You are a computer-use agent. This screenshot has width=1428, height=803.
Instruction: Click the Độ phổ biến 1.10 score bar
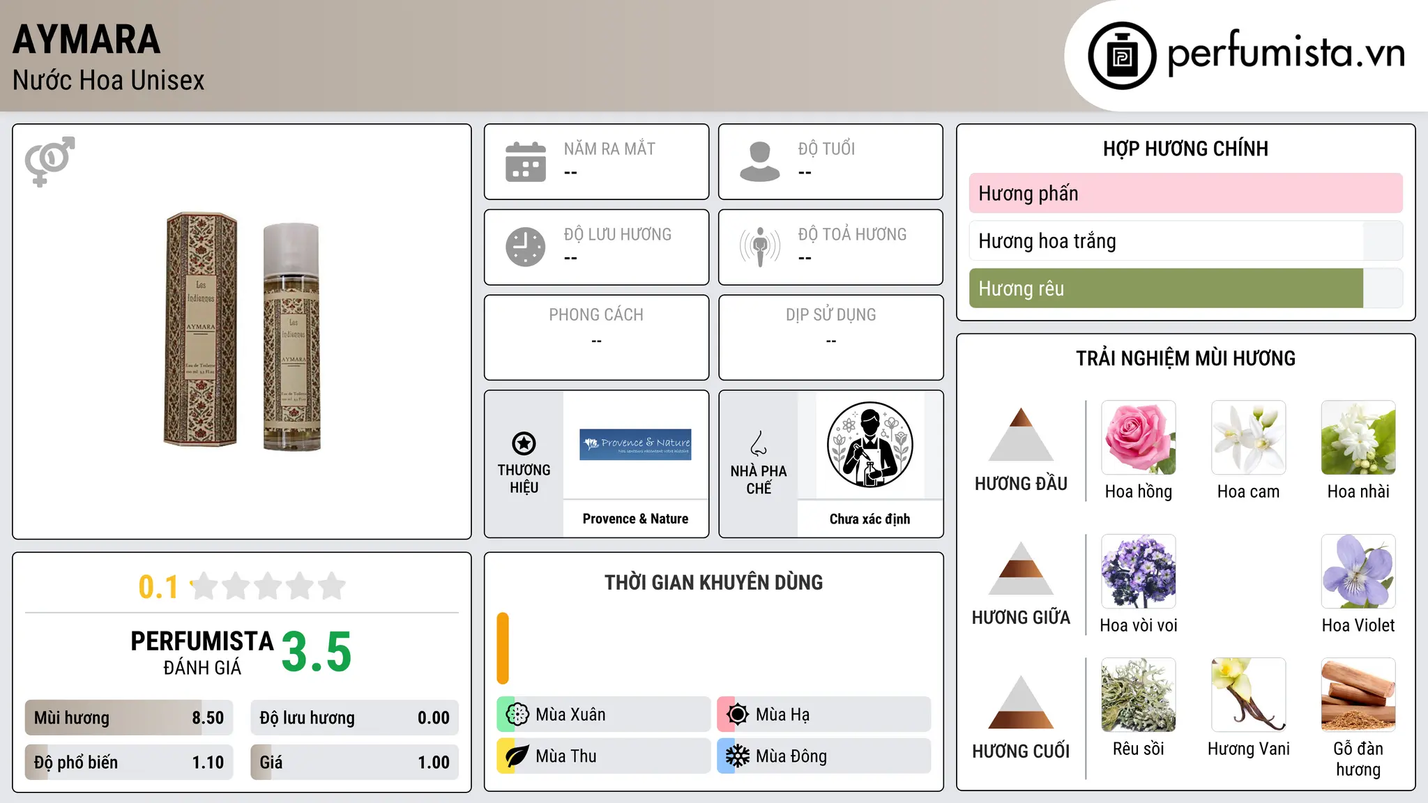click(129, 762)
